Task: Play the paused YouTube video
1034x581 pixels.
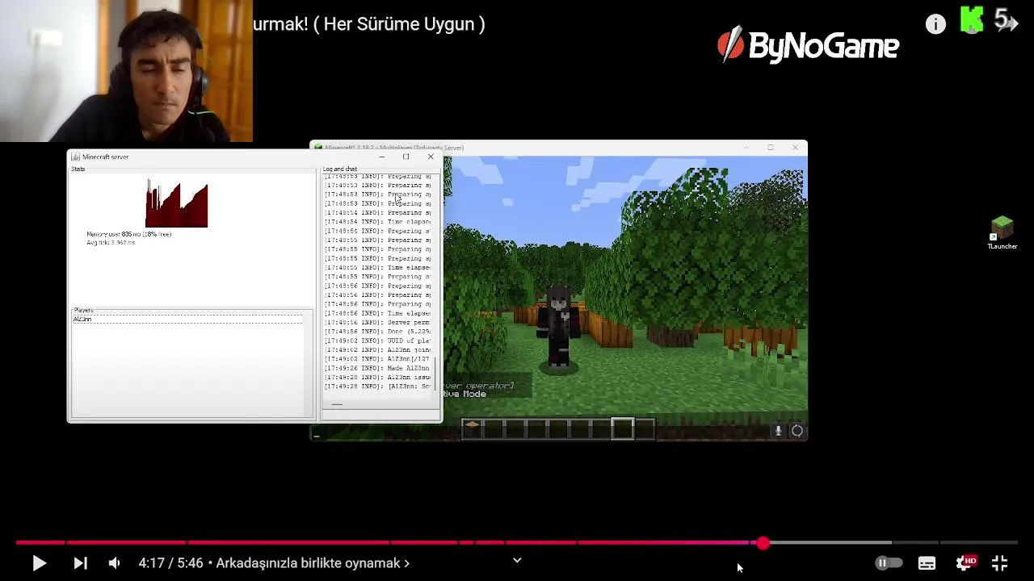Action: [39, 563]
